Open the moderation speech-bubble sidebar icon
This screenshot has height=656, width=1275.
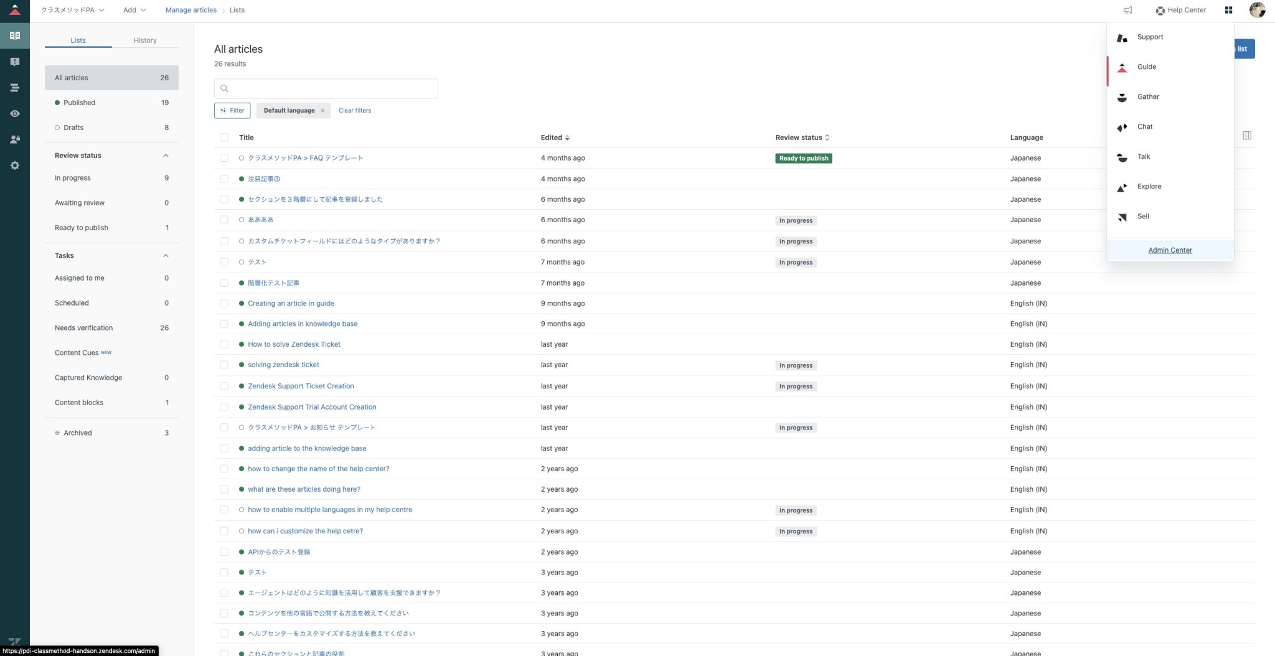[14, 61]
